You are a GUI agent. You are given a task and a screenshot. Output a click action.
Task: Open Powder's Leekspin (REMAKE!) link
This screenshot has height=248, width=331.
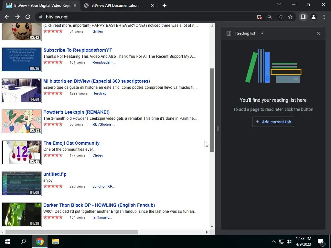(x=76, y=112)
